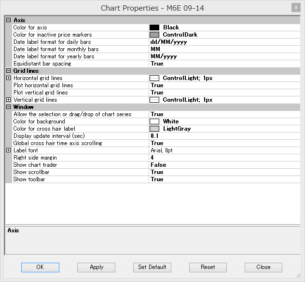Select the Equidistant bar spacing True value
Image resolution: width=305 pixels, height=282 pixels.
157,64
